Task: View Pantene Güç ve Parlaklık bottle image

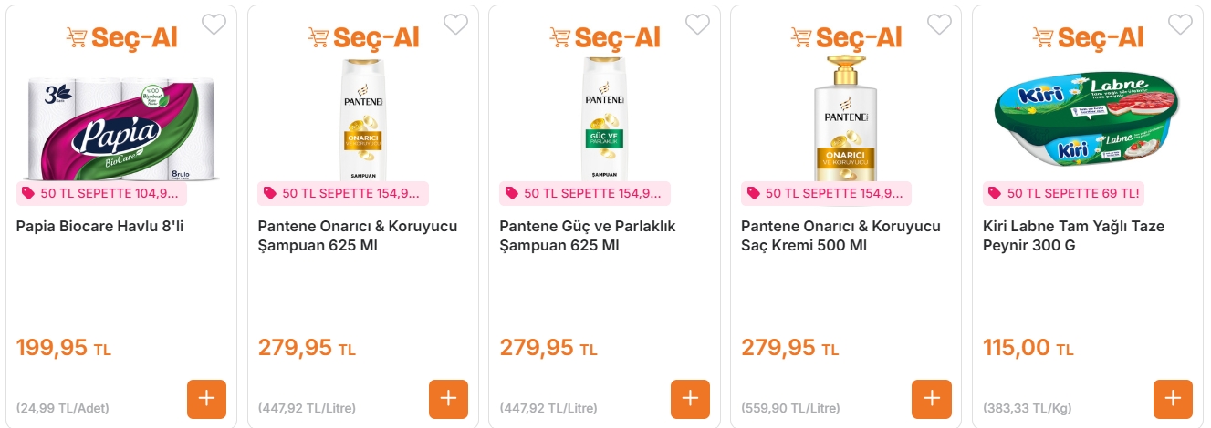Action: (603, 118)
